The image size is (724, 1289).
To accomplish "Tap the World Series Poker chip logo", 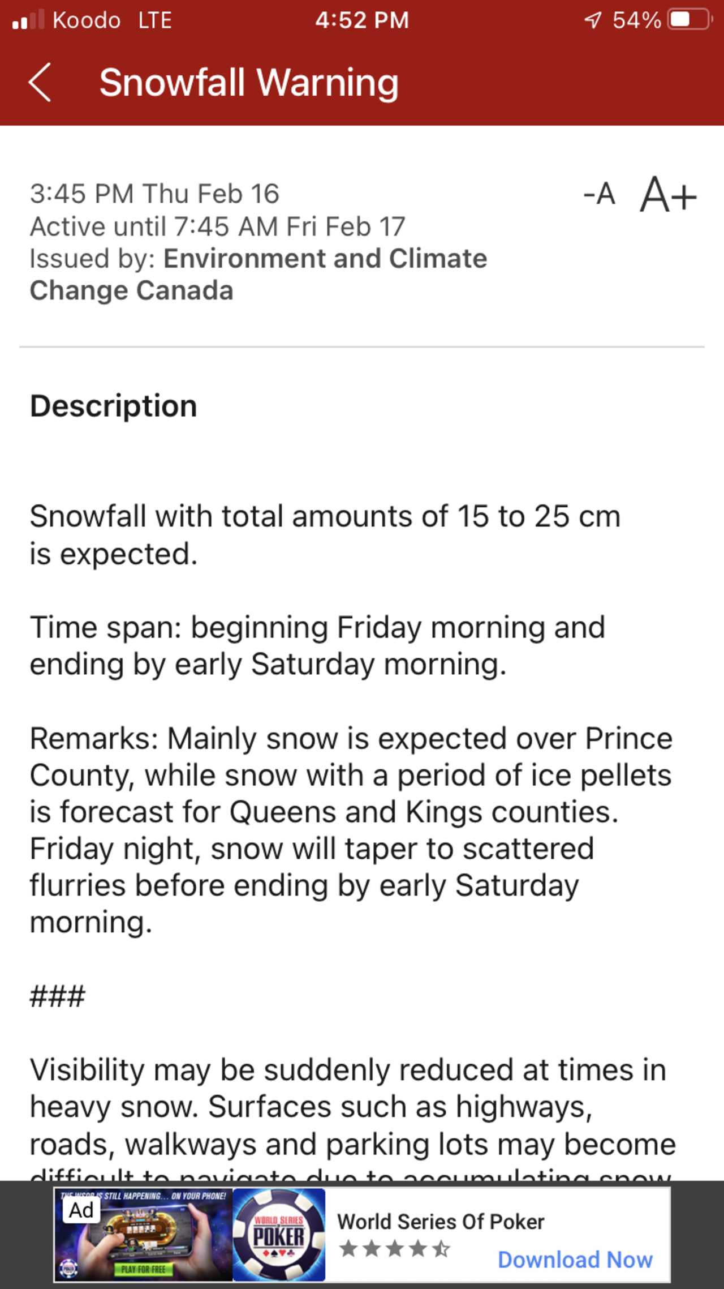I will tap(279, 1235).
